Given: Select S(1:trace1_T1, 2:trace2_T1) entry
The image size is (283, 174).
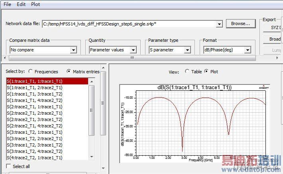Looking at the screenshot, I should 47,88.
